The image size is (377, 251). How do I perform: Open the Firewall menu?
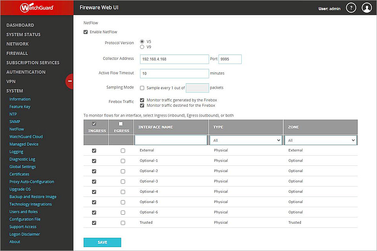17,53
